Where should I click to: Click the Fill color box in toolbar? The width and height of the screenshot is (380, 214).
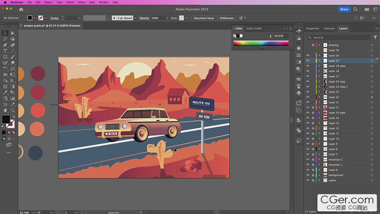pyautogui.click(x=6, y=119)
